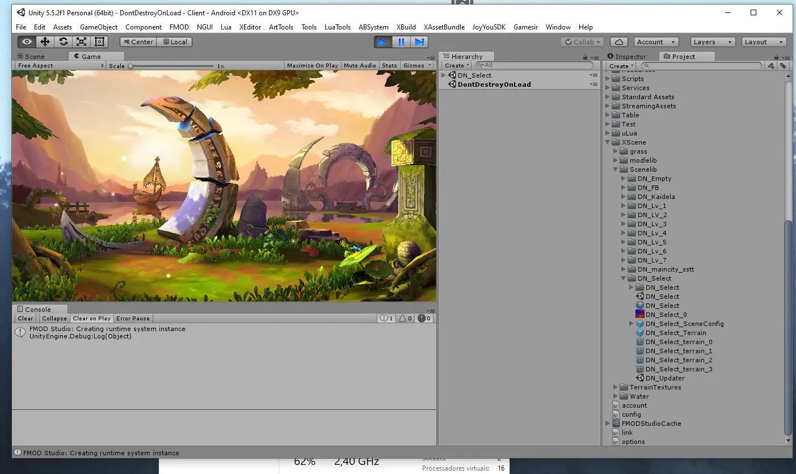
Task: Click the Game view Scale slider
Action: 173,66
